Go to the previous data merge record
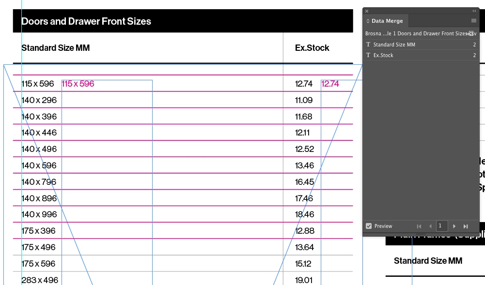Viewport: 485px width, 285px height. (x=430, y=226)
